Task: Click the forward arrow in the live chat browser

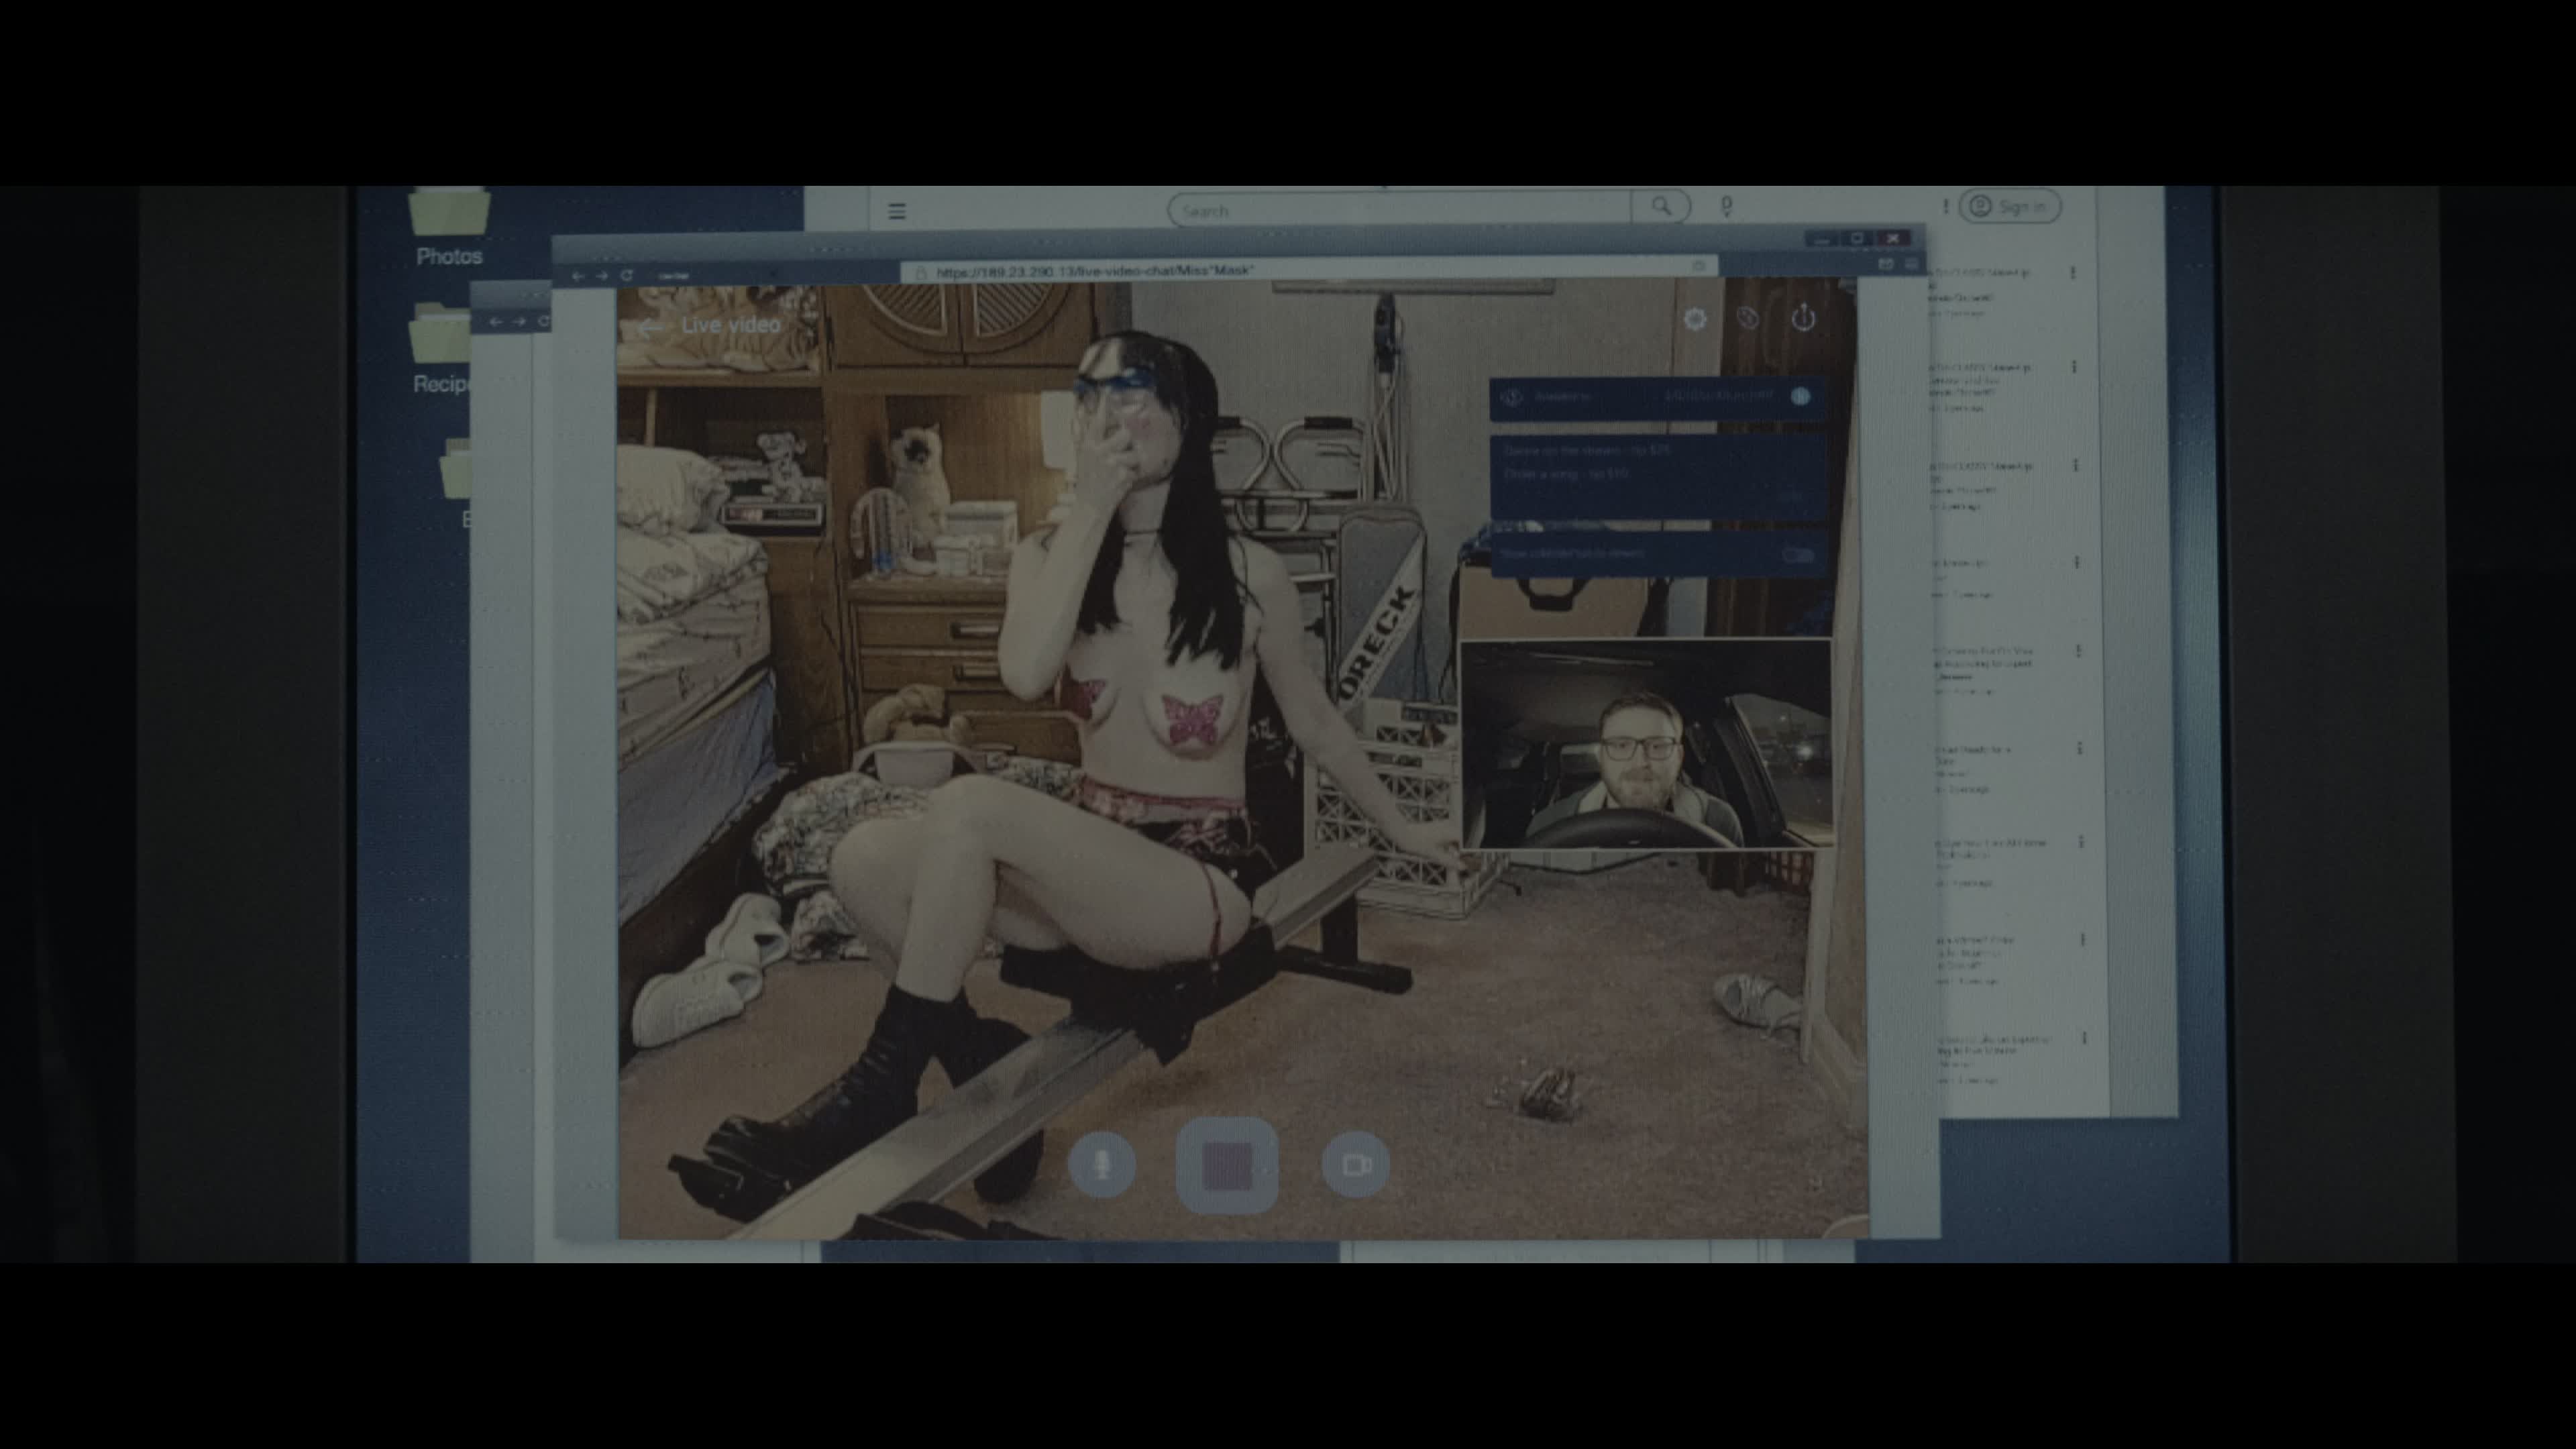Action: [x=602, y=276]
